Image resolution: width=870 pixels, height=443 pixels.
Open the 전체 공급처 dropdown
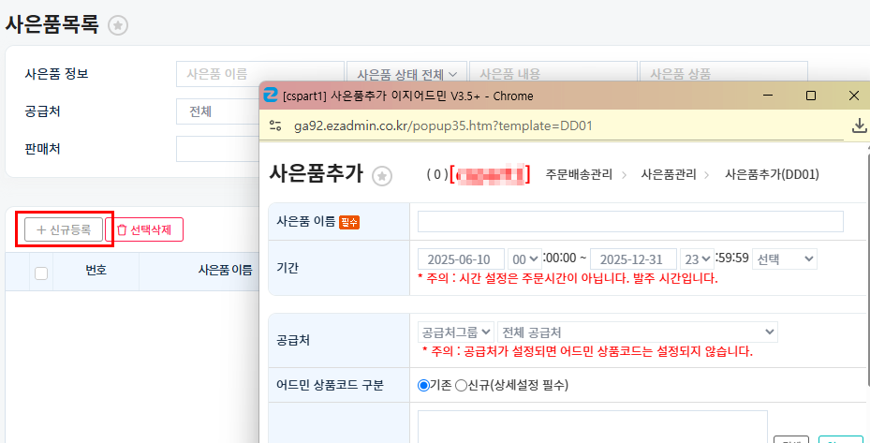[x=637, y=332]
